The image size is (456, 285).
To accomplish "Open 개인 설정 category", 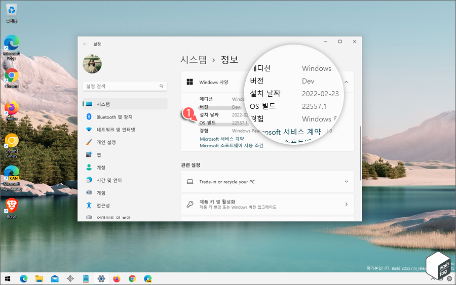I will click(125, 142).
